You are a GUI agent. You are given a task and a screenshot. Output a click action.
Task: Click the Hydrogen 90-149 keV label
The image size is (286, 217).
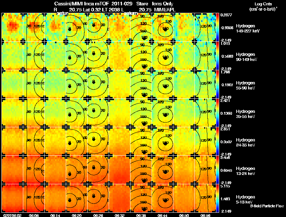pyautogui.click(x=246, y=57)
